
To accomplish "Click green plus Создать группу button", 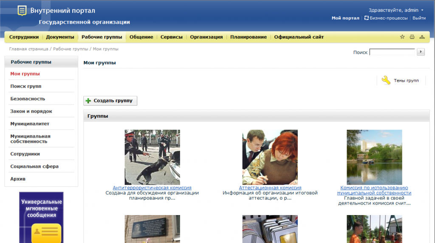I will tap(110, 101).
